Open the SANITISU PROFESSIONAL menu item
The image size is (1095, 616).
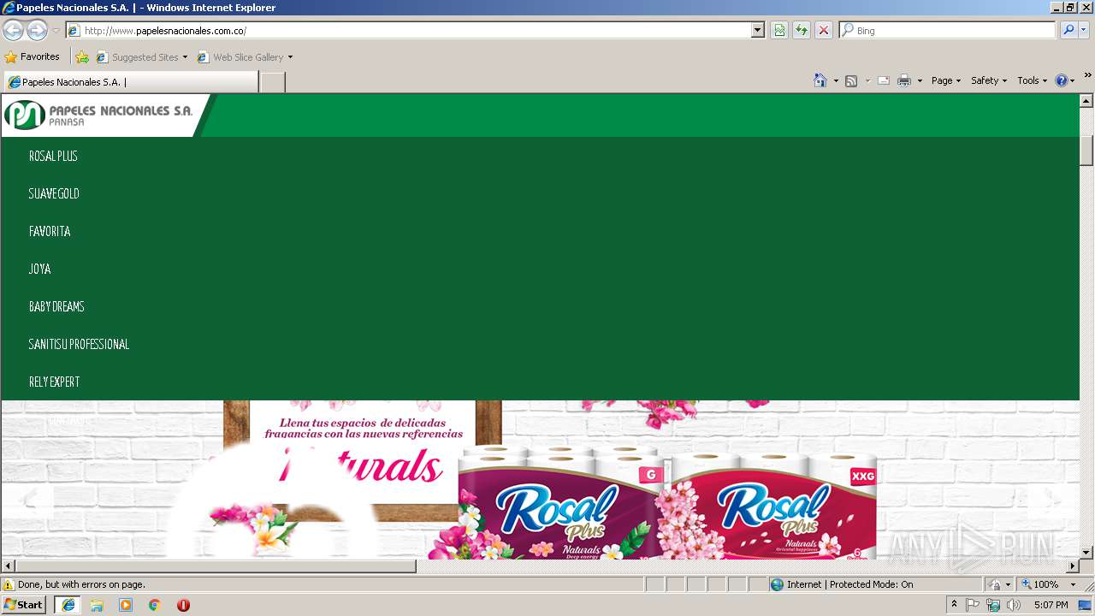tap(79, 345)
